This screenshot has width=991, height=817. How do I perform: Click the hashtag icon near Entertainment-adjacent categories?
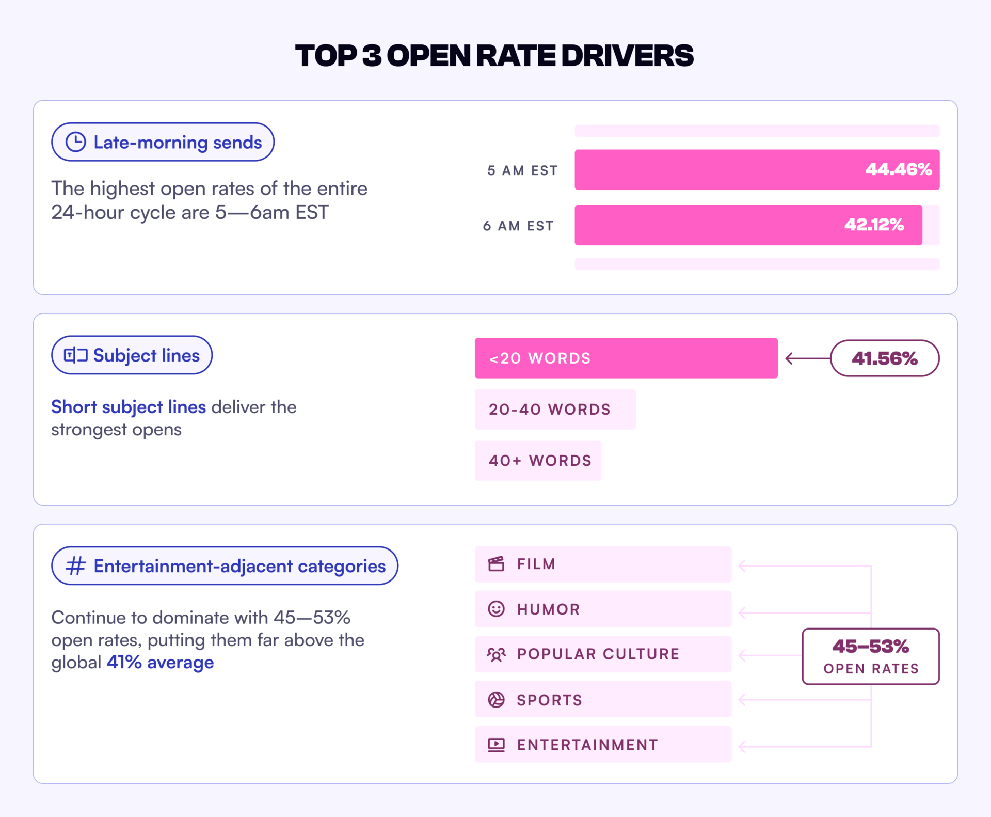(76, 565)
